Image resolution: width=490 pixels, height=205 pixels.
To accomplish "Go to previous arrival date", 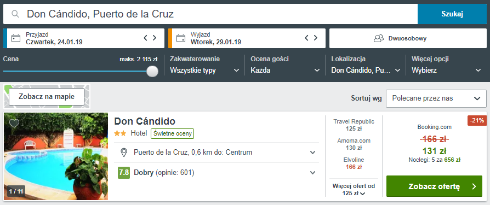I will pyautogui.click(x=145, y=38).
